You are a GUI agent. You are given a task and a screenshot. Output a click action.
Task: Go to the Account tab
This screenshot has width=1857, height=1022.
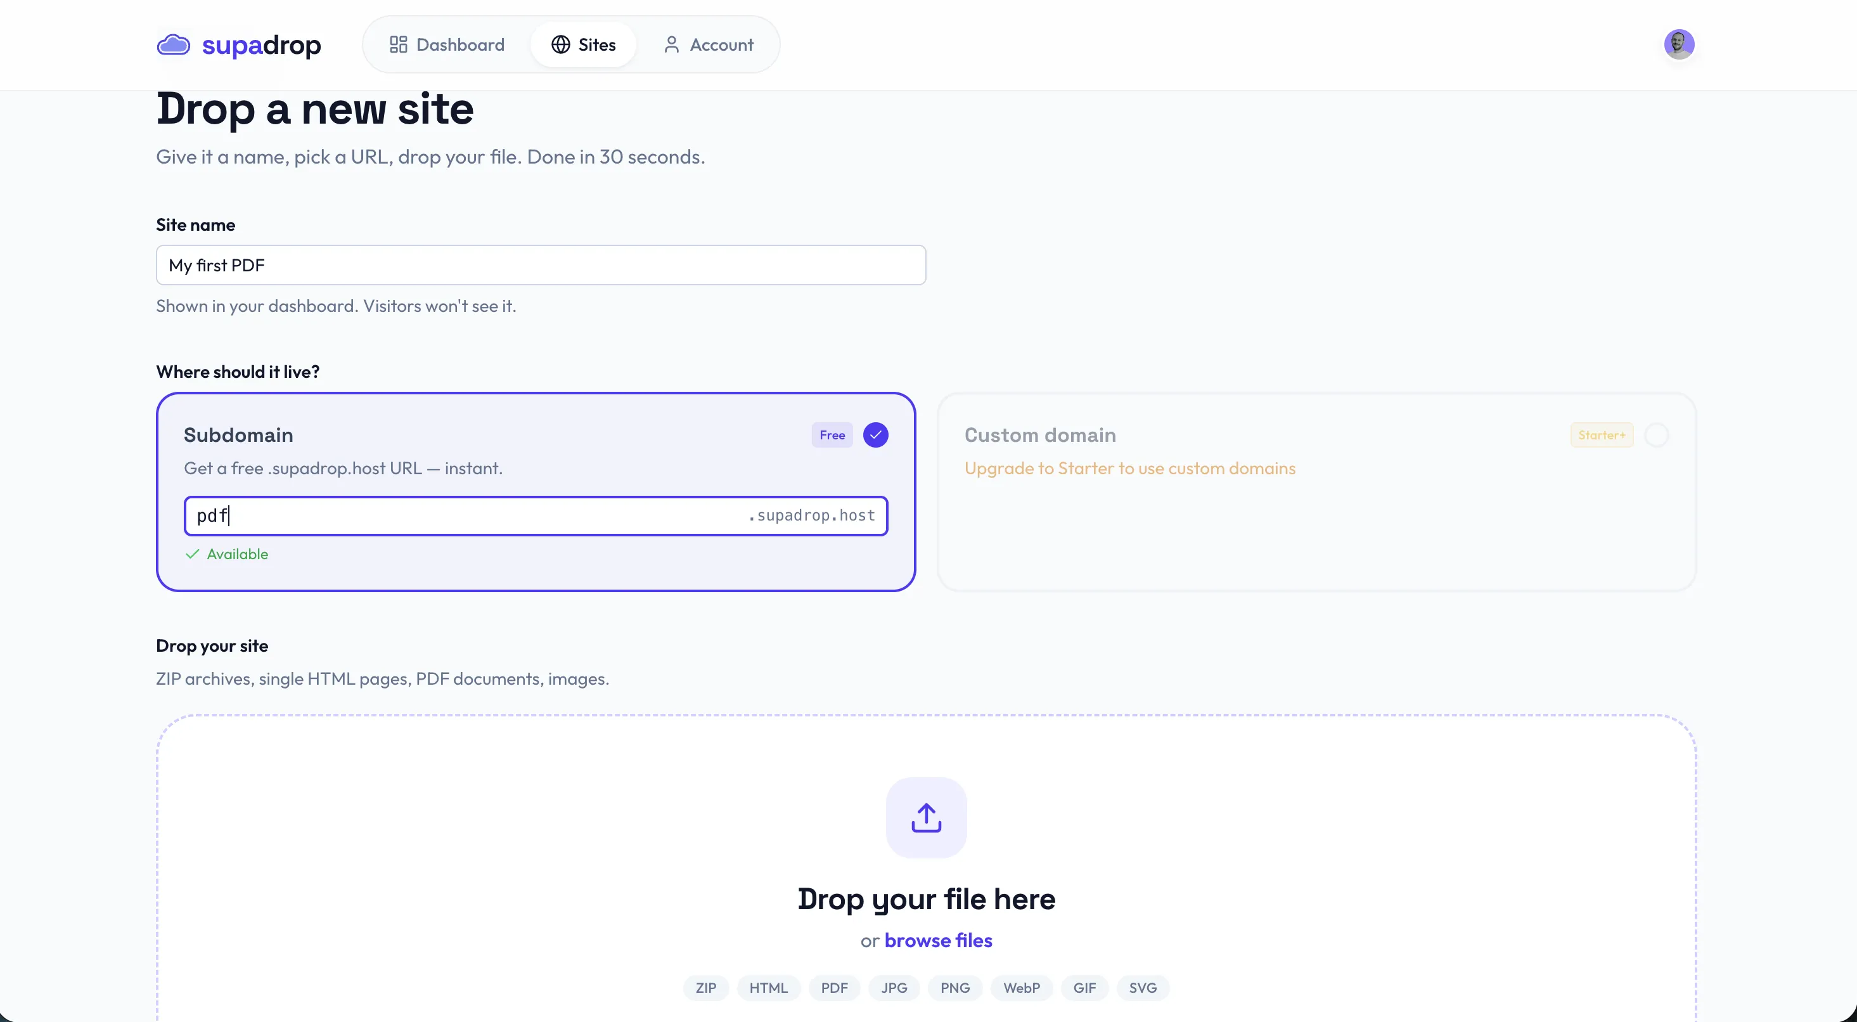708,45
